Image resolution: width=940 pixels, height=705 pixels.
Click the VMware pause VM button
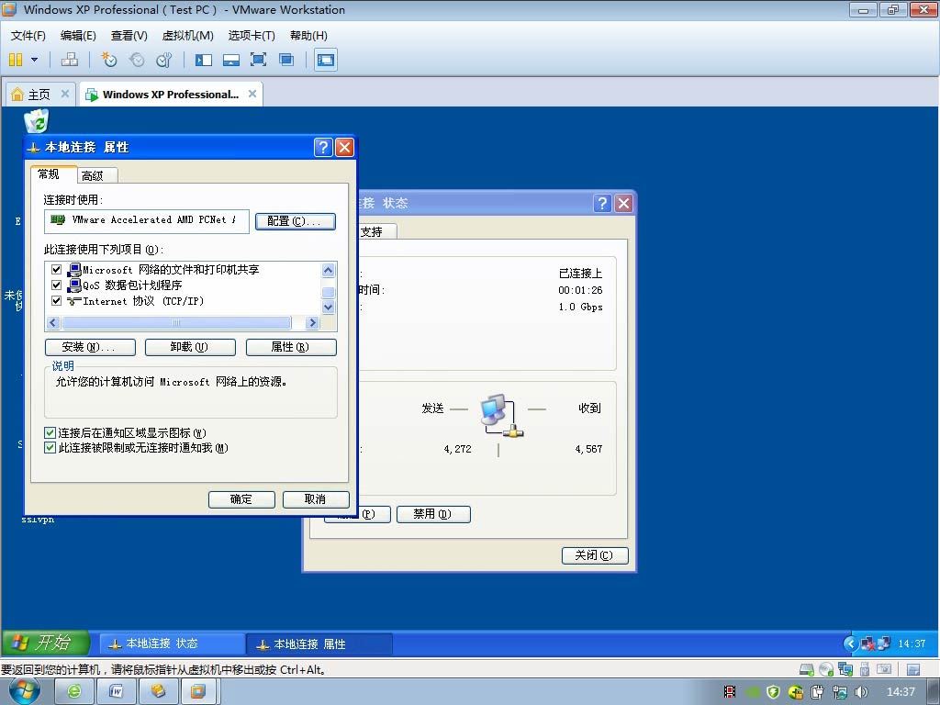(x=16, y=60)
